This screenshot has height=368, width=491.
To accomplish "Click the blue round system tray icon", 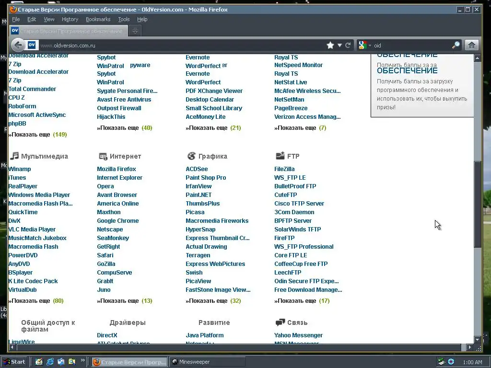I will pyautogui.click(x=451, y=362).
